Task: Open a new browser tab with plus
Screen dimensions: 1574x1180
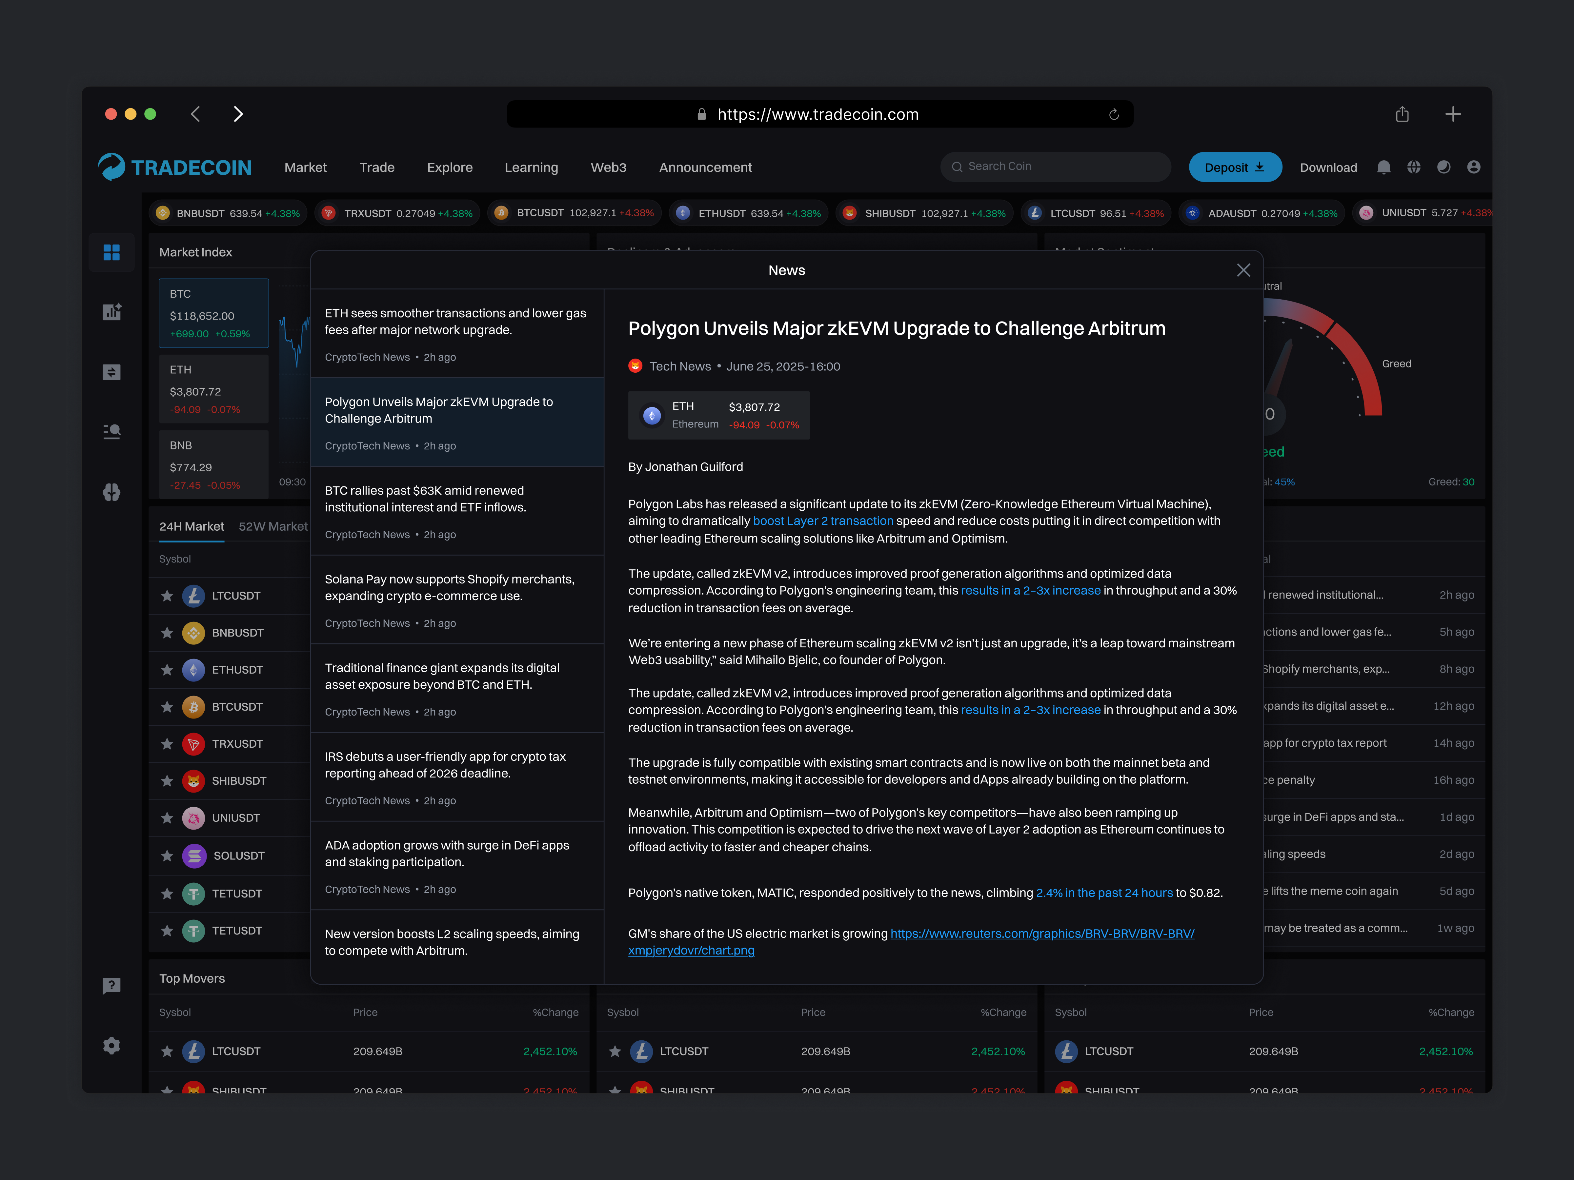Action: pyautogui.click(x=1453, y=114)
